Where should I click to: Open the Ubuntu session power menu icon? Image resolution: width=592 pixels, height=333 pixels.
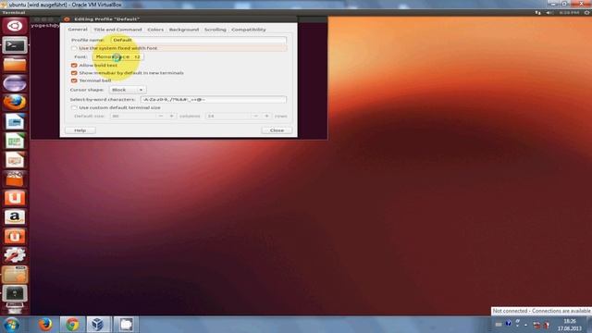587,12
